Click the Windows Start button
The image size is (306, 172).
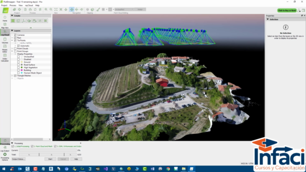point(4,169)
